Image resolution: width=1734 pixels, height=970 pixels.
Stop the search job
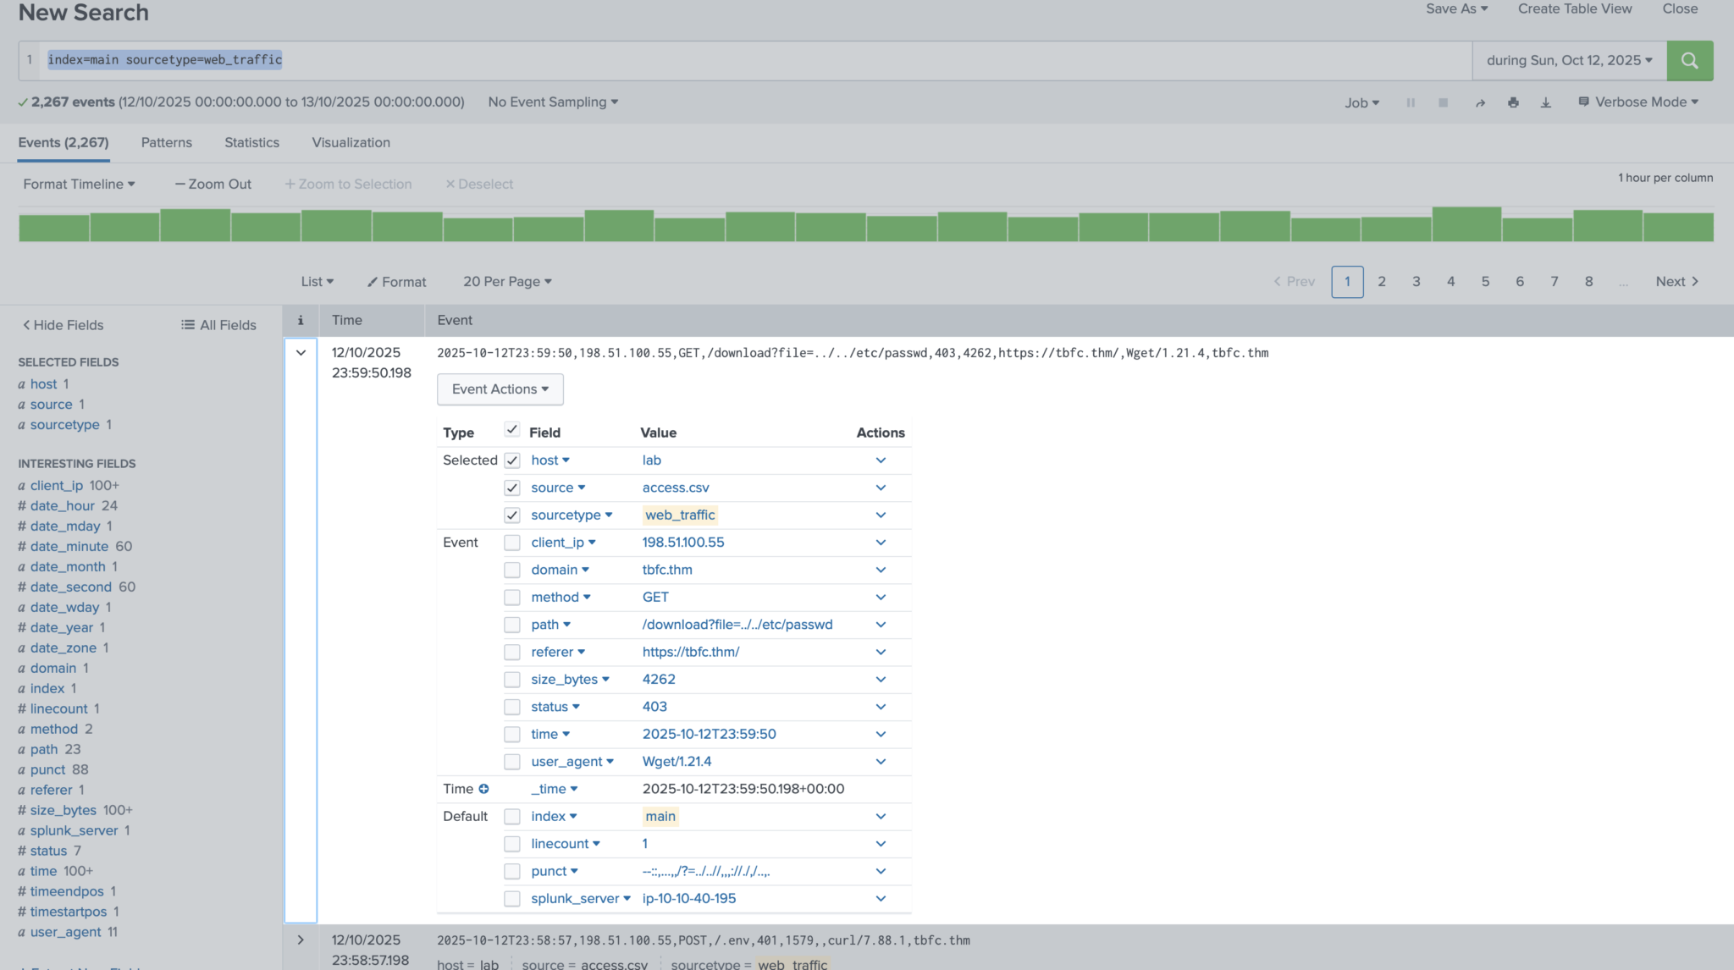pos(1443,102)
